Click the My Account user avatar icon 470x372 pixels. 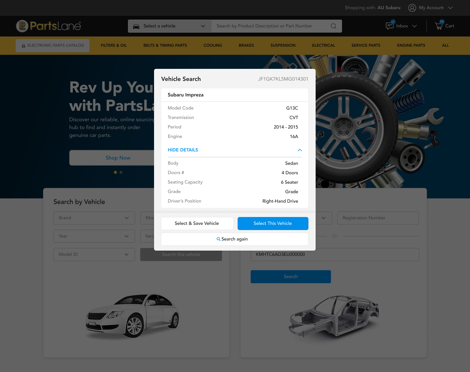click(412, 8)
